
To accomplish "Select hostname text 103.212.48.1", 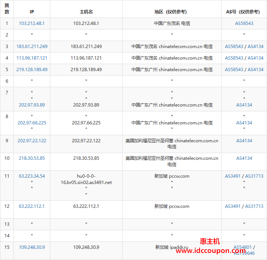I will coord(86,23).
